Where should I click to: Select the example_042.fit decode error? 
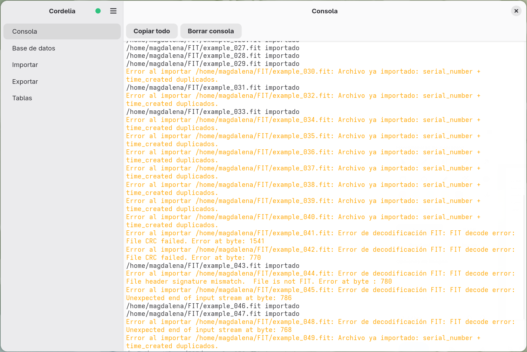point(321,253)
